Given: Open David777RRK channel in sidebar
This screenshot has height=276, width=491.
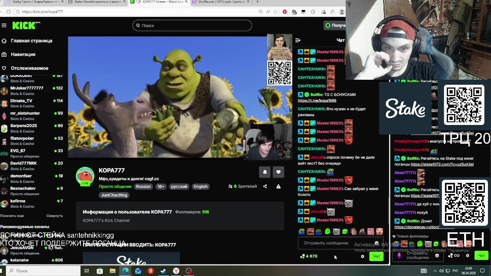Looking at the screenshot, I should pos(31,166).
